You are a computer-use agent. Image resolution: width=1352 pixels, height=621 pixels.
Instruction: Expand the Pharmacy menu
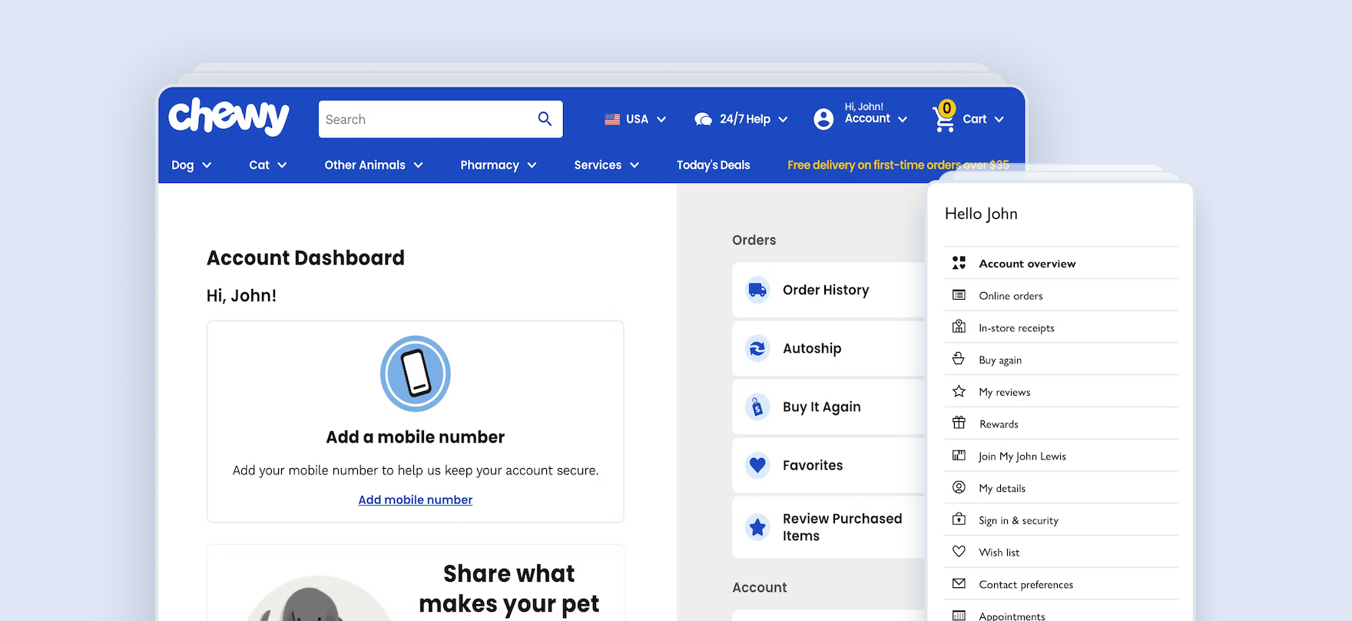[x=498, y=165]
